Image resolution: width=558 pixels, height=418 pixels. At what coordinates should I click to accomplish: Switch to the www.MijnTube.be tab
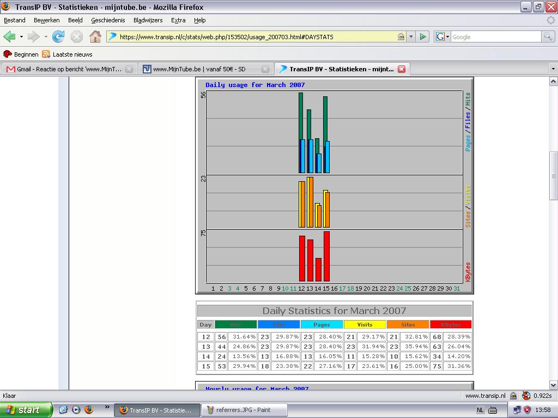click(205, 69)
